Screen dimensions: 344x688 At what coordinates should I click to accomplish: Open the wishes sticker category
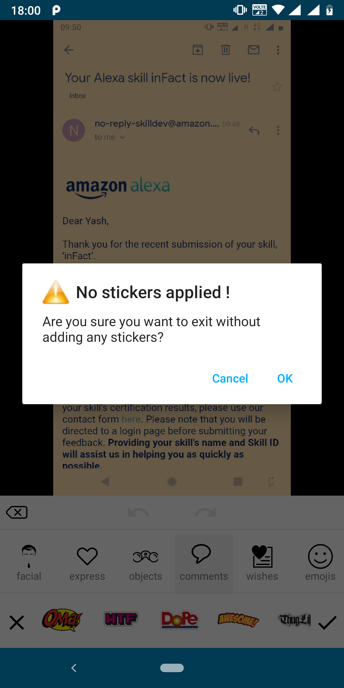[262, 563]
